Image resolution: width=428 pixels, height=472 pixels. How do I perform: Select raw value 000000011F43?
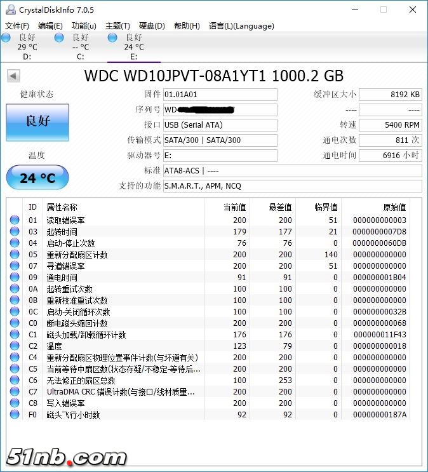(x=380, y=335)
